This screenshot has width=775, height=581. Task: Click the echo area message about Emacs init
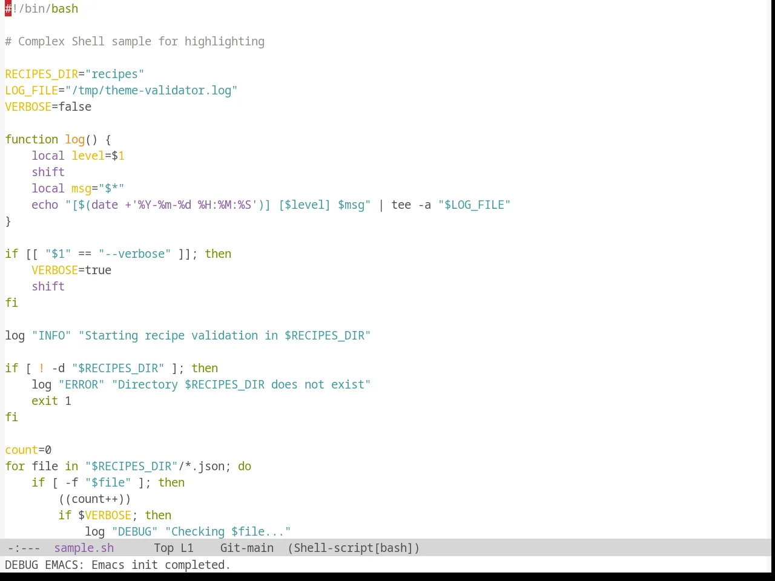pyautogui.click(x=117, y=565)
